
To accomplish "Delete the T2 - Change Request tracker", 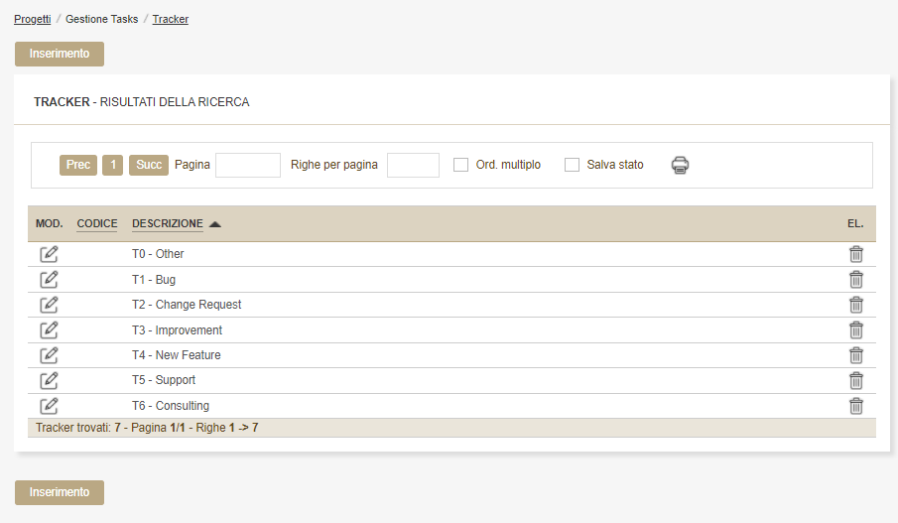I will pyautogui.click(x=855, y=305).
